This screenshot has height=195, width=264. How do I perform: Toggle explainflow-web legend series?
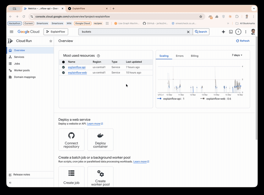coord(216,99)
